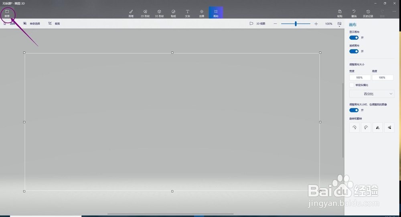Viewport: 401px width, 217px height.
Task: Open the three-dot more options menu
Action: click(394, 12)
